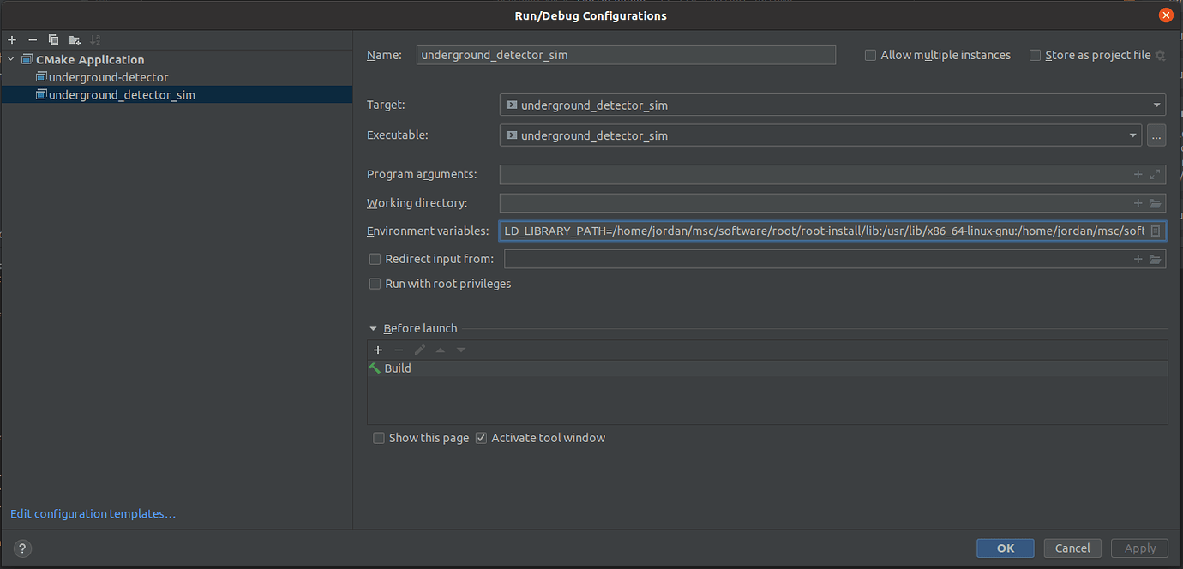The height and width of the screenshot is (569, 1183).
Task: Apply the configuration changes
Action: click(1139, 548)
